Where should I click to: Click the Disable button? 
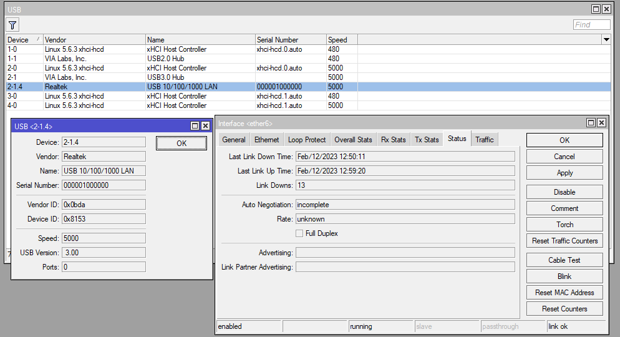point(564,192)
